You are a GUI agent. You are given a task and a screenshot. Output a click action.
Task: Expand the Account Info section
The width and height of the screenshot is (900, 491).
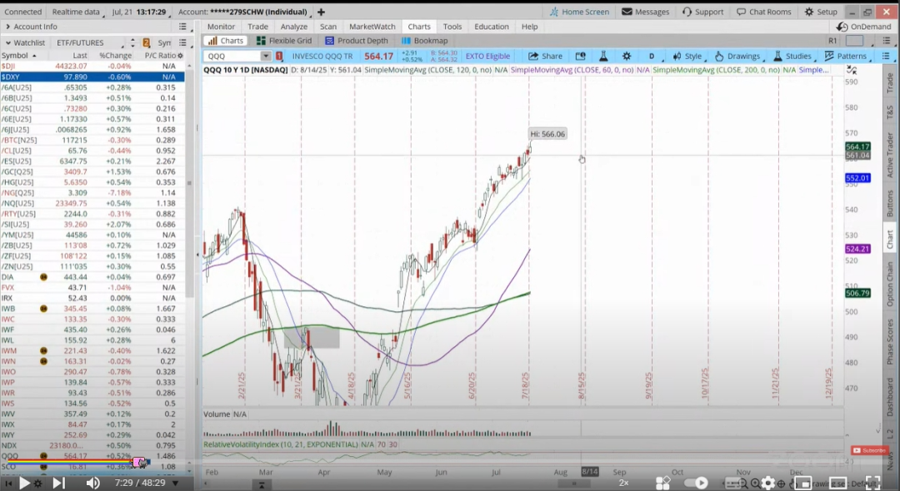click(8, 27)
